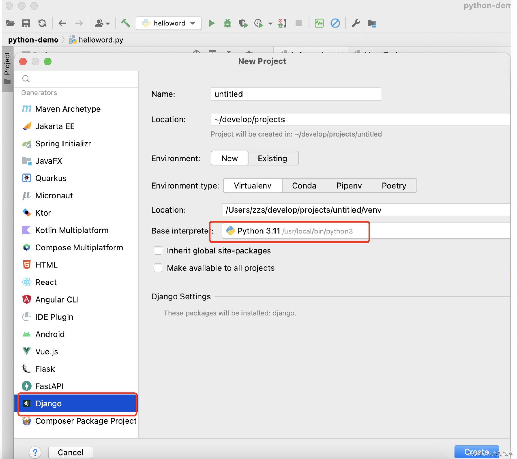Image resolution: width=517 pixels, height=459 pixels.
Task: Click the gray stop square icon
Action: tap(299, 23)
